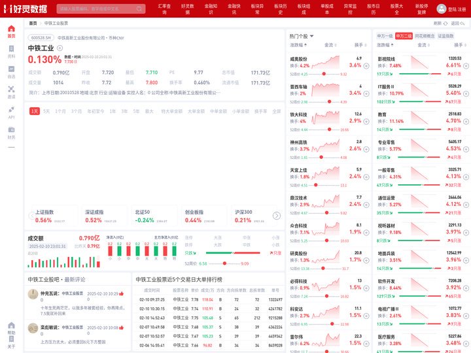Viewport: 471px width, 353px height.
Task: Toggle 换手率 chart series
Action: point(261,111)
